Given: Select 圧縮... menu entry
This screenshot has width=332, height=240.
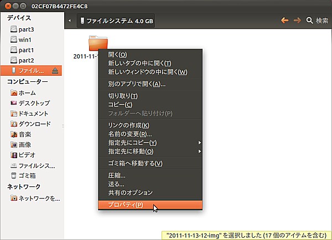Looking at the screenshot, I should pos(151,175).
